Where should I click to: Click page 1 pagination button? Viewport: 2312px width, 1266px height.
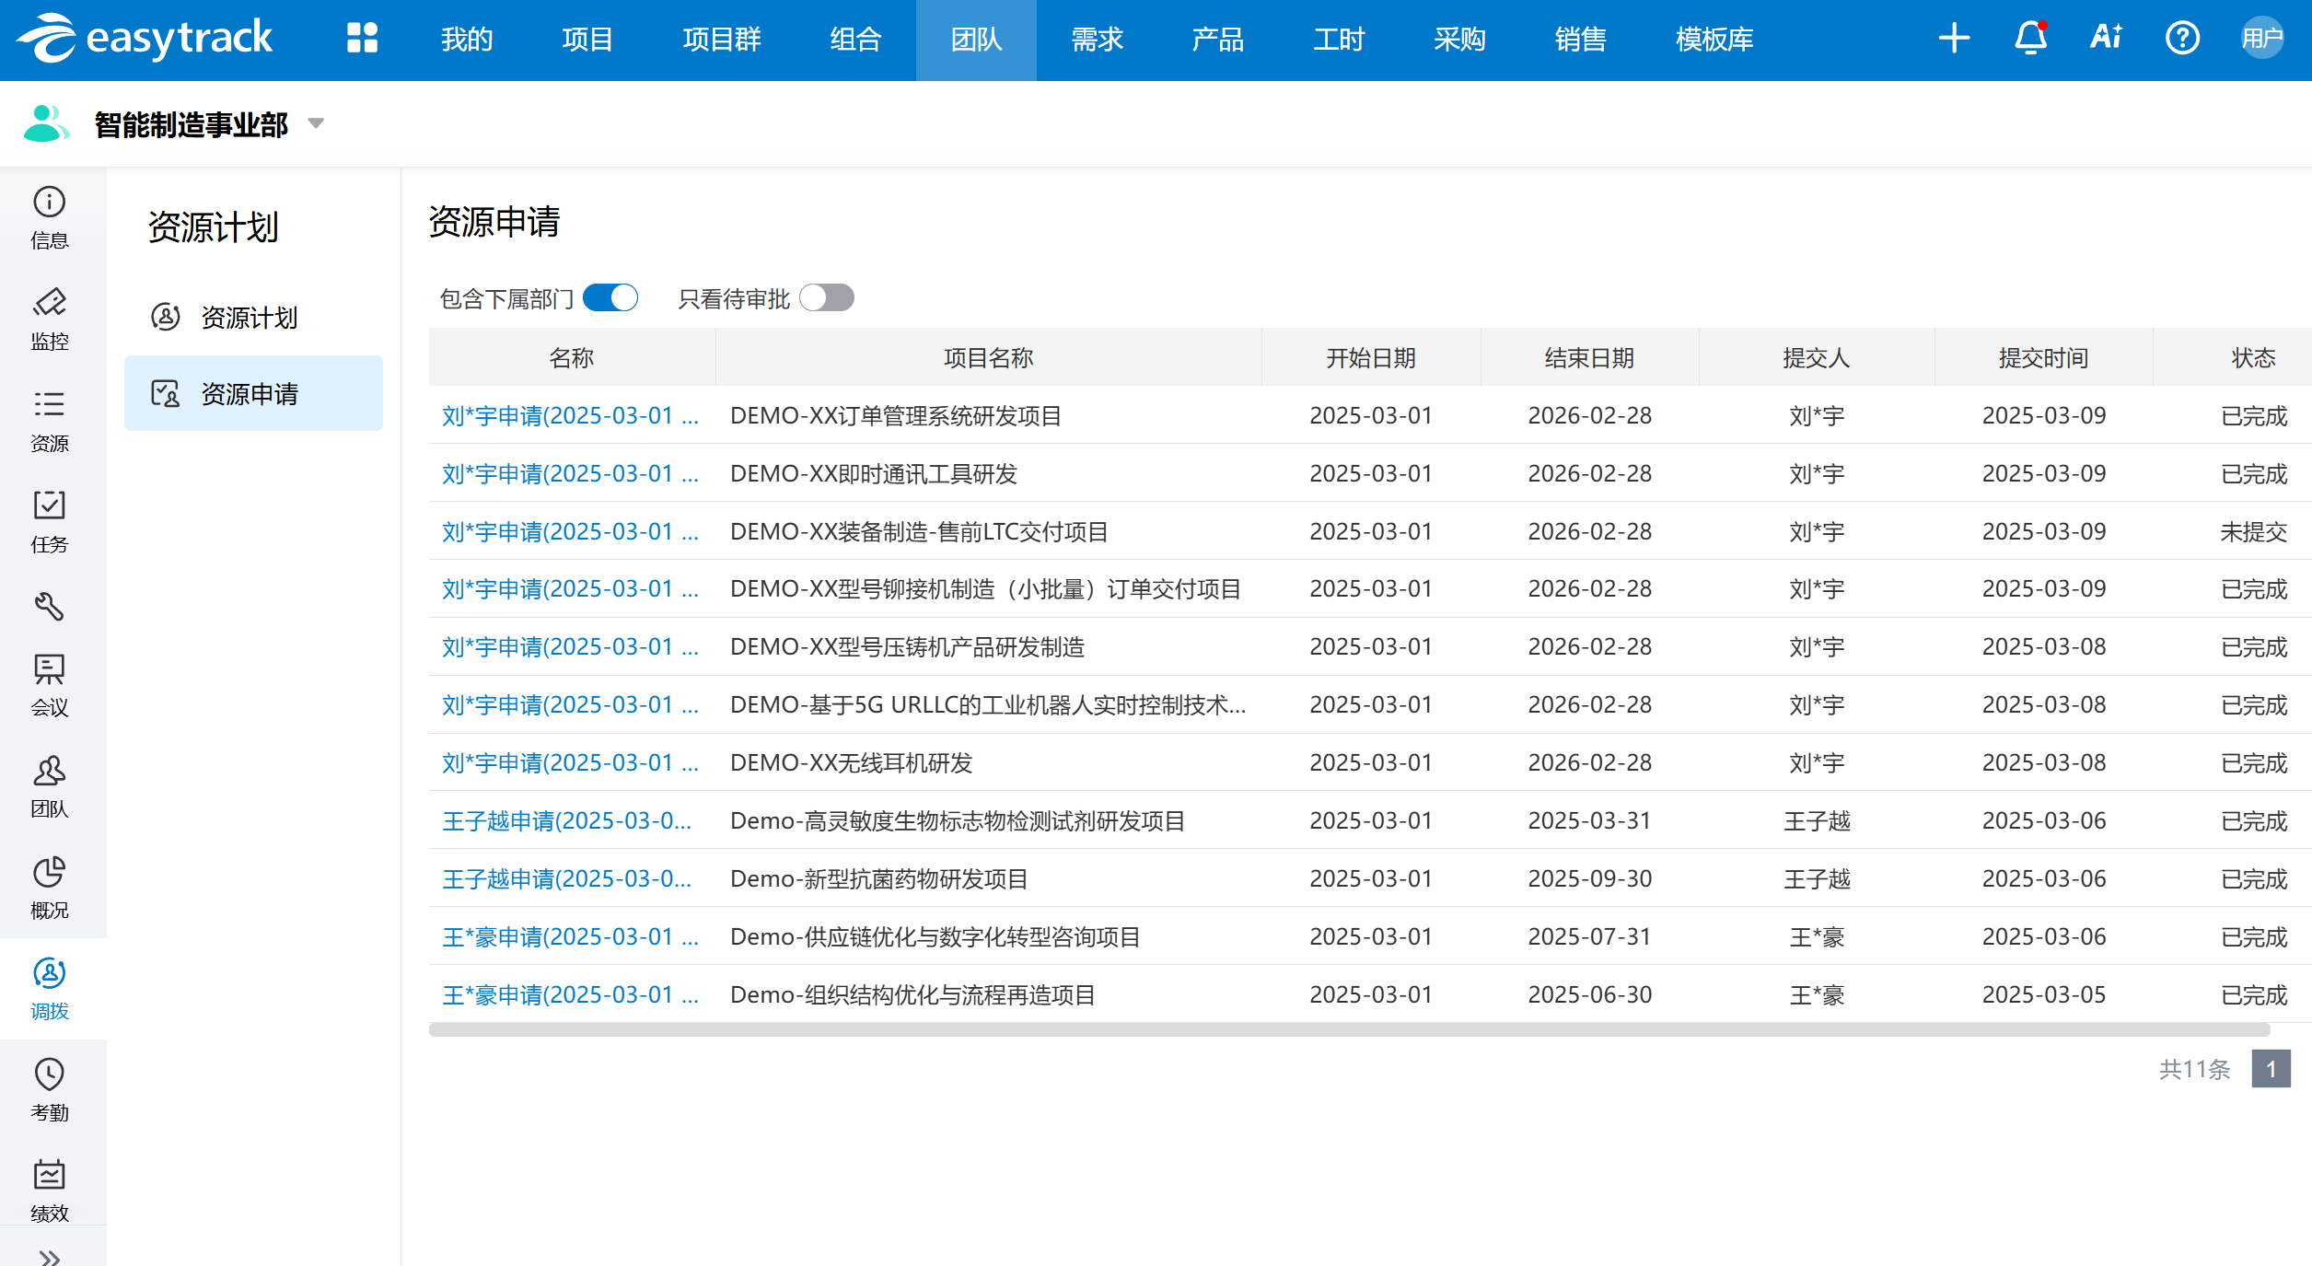tap(2271, 1069)
